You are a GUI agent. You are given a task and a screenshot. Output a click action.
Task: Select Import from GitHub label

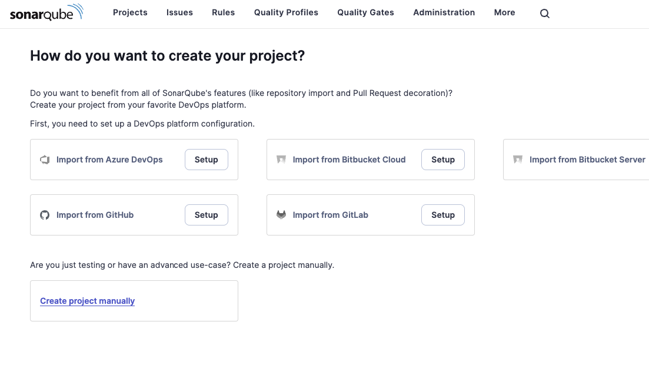coord(95,215)
